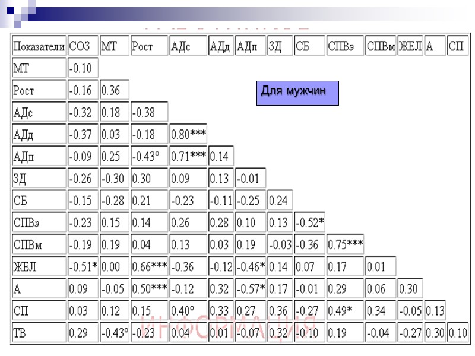The image size is (475, 356).
Task: Click the '0.50***' cell in А row
Action: click(149, 289)
